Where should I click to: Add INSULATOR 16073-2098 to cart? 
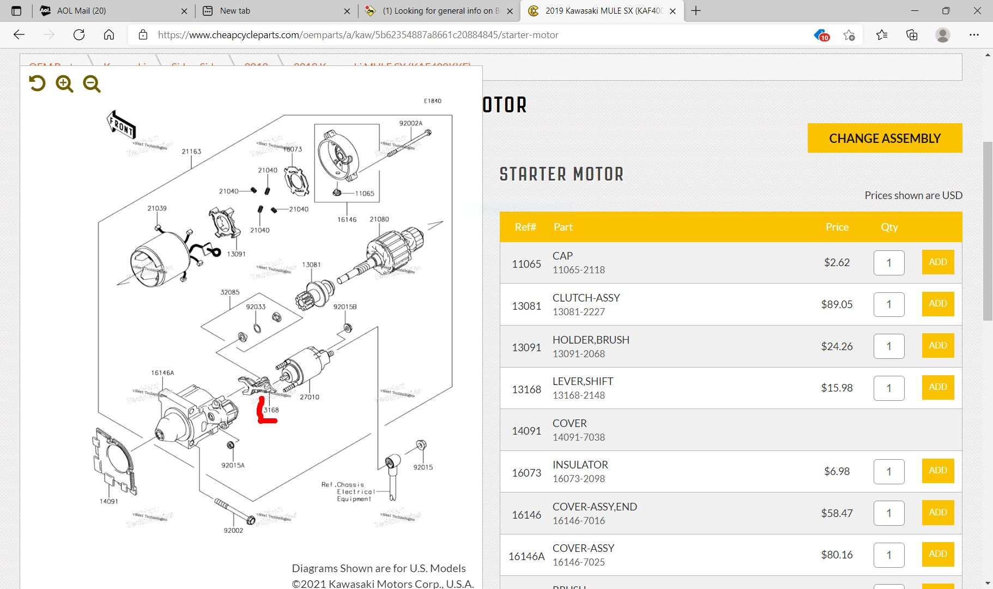click(x=938, y=471)
